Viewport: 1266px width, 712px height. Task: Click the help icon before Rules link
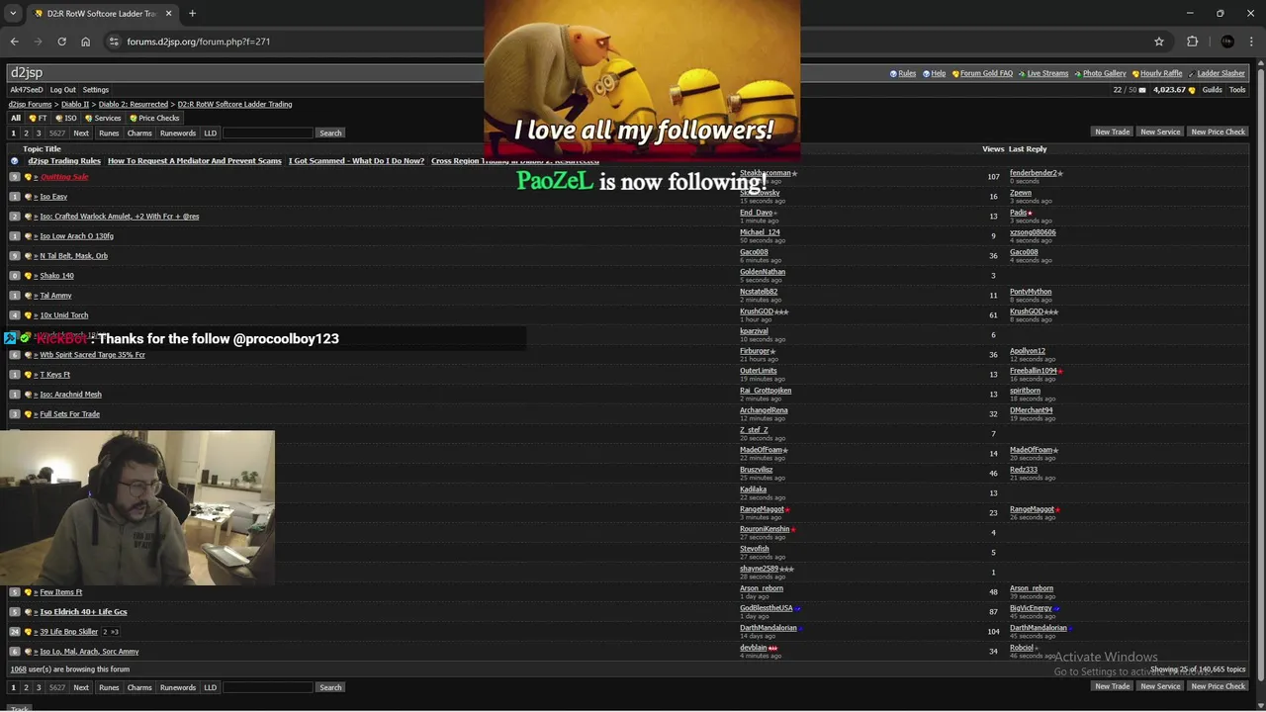893,73
